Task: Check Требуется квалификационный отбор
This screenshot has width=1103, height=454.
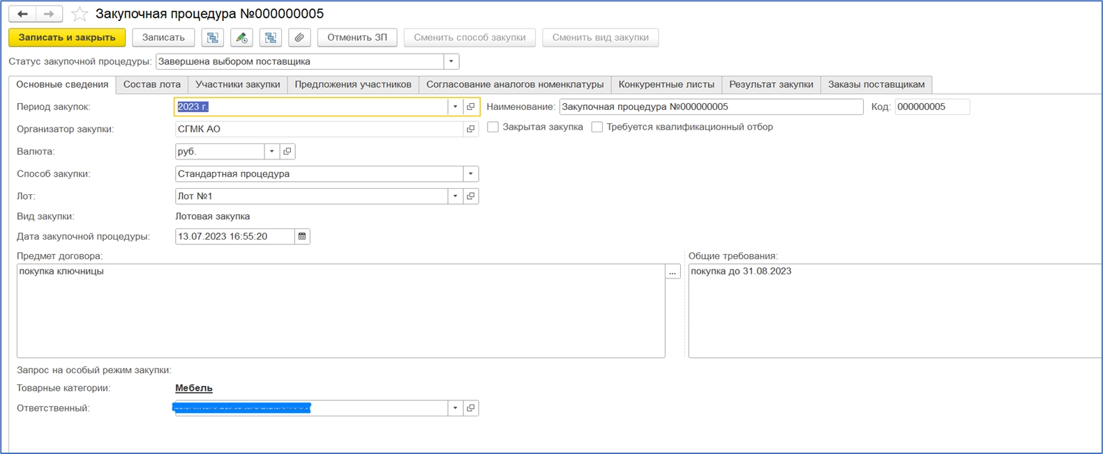Action: [597, 127]
